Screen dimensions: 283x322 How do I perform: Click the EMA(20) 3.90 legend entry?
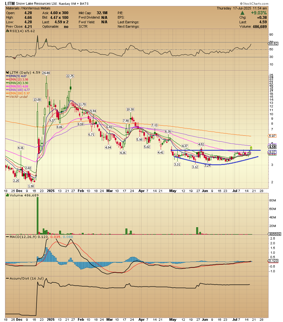pos(17,83)
